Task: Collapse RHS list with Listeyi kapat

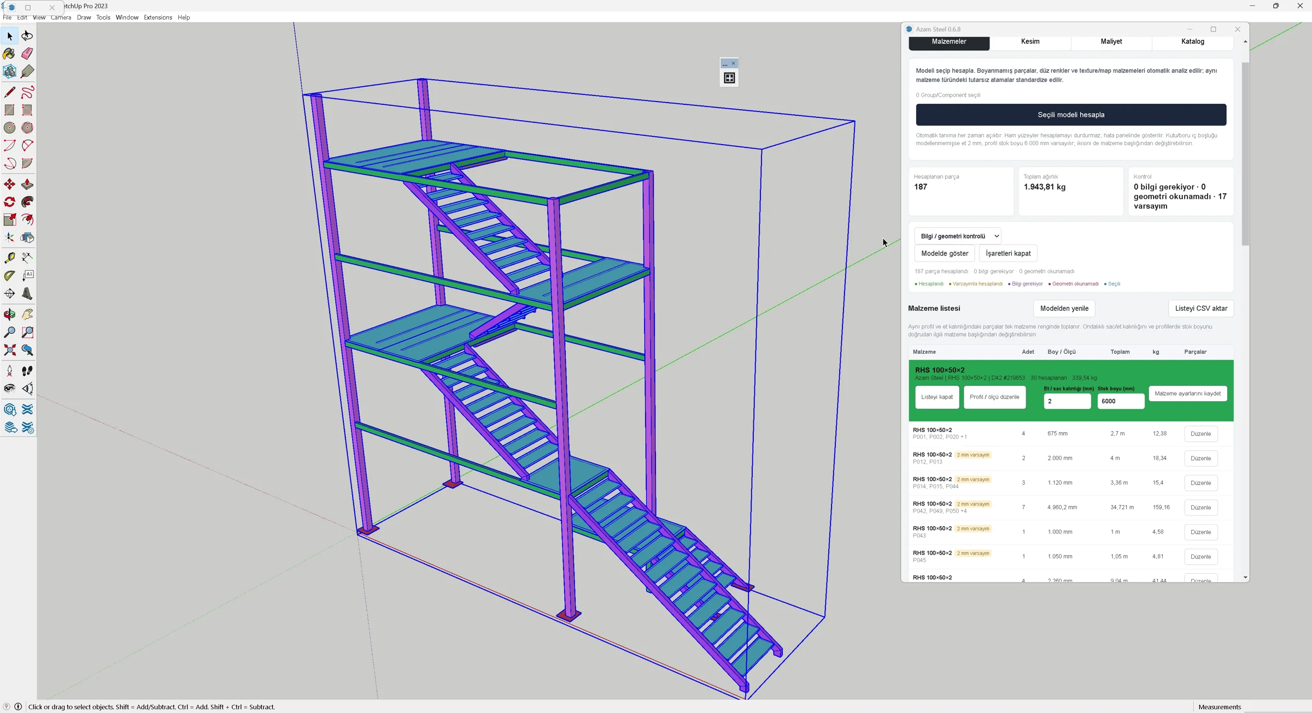Action: point(937,397)
